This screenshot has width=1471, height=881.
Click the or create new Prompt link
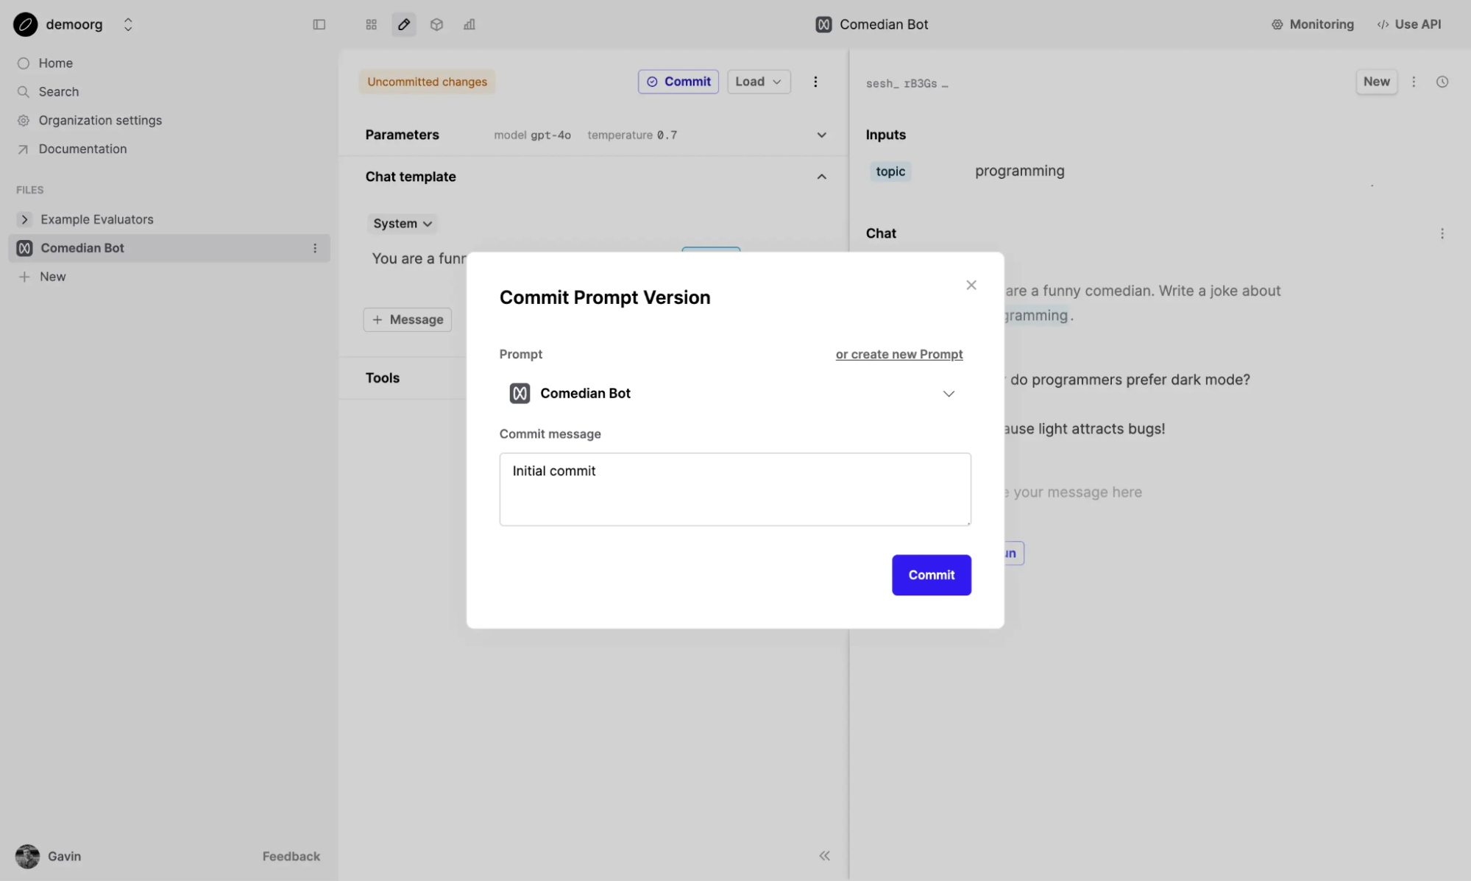pos(898,354)
